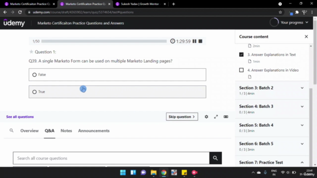Image resolution: width=317 pixels, height=178 pixels.
Task: Switch to the Q&A tab
Action: pos(50,131)
